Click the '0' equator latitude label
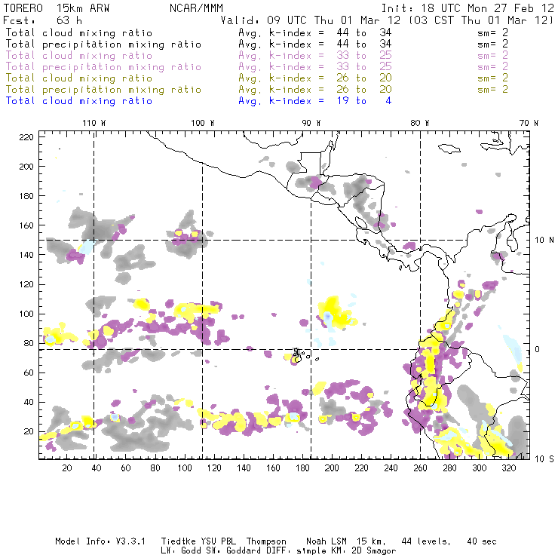This screenshot has height=558, width=558. [x=538, y=349]
